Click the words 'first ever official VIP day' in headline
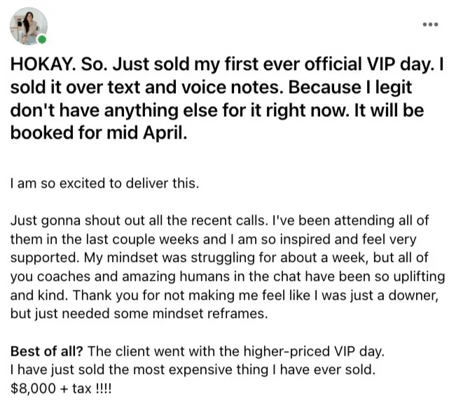 [328, 64]
